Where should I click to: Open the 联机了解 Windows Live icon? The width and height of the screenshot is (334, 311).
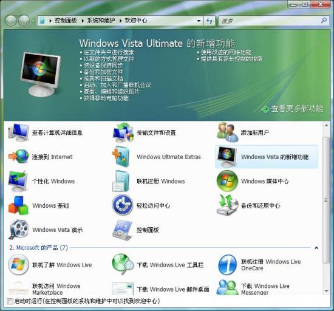[x=18, y=265]
